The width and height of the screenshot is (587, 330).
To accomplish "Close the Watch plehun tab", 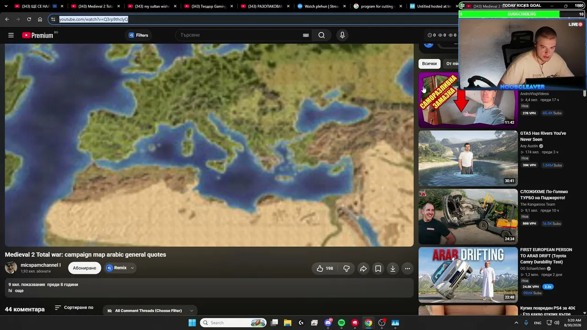I will click(344, 6).
